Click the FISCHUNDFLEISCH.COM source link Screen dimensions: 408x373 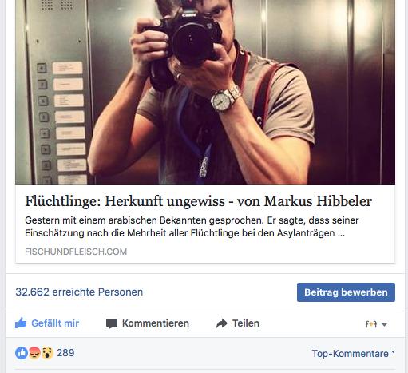pos(76,252)
